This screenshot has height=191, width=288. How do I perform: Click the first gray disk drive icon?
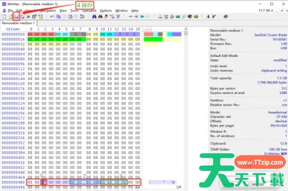(160, 17)
